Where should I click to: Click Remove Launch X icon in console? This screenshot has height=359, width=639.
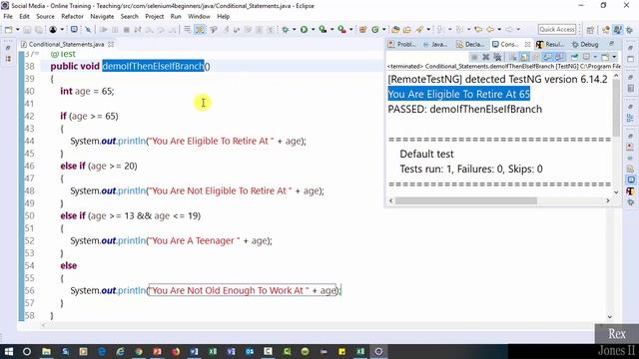coord(486,57)
